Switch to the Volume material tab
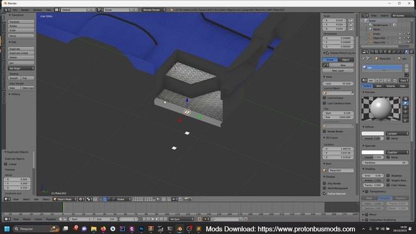The height and width of the screenshot is (234, 416). pyautogui.click(x=391, y=86)
